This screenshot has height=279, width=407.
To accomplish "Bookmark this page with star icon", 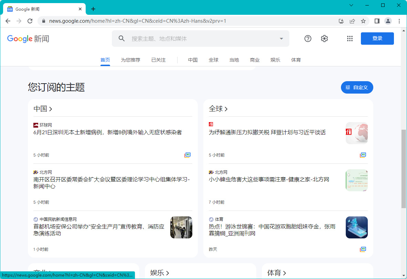I will click(x=363, y=21).
